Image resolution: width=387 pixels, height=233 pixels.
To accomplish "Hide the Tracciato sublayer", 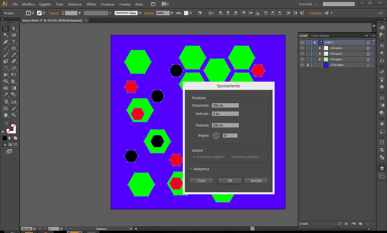I will [302, 65].
